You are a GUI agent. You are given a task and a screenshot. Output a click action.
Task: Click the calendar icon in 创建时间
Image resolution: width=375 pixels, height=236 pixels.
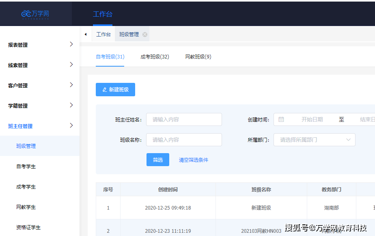tap(281, 119)
